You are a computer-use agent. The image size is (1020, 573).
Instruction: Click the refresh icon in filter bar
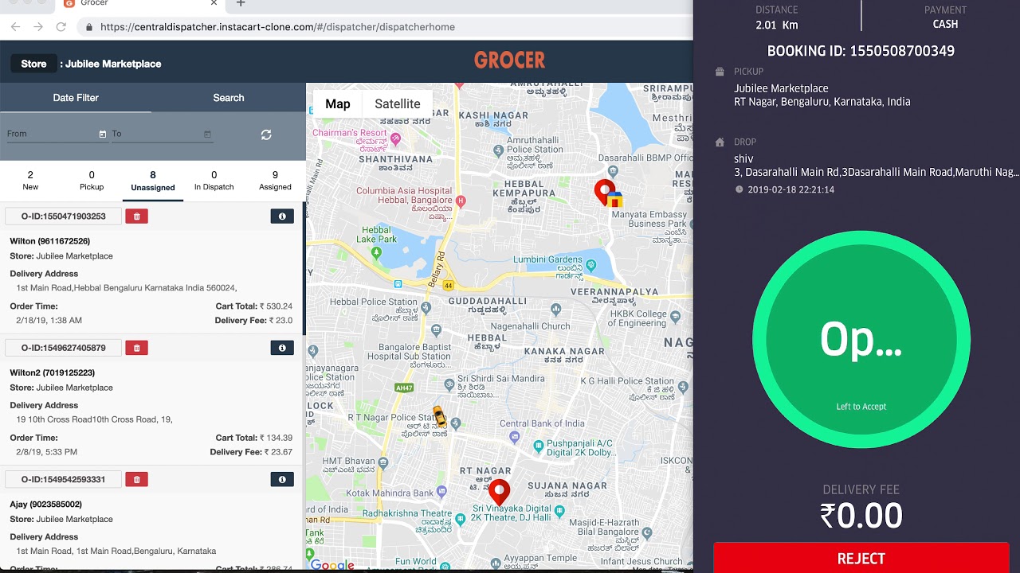[266, 134]
